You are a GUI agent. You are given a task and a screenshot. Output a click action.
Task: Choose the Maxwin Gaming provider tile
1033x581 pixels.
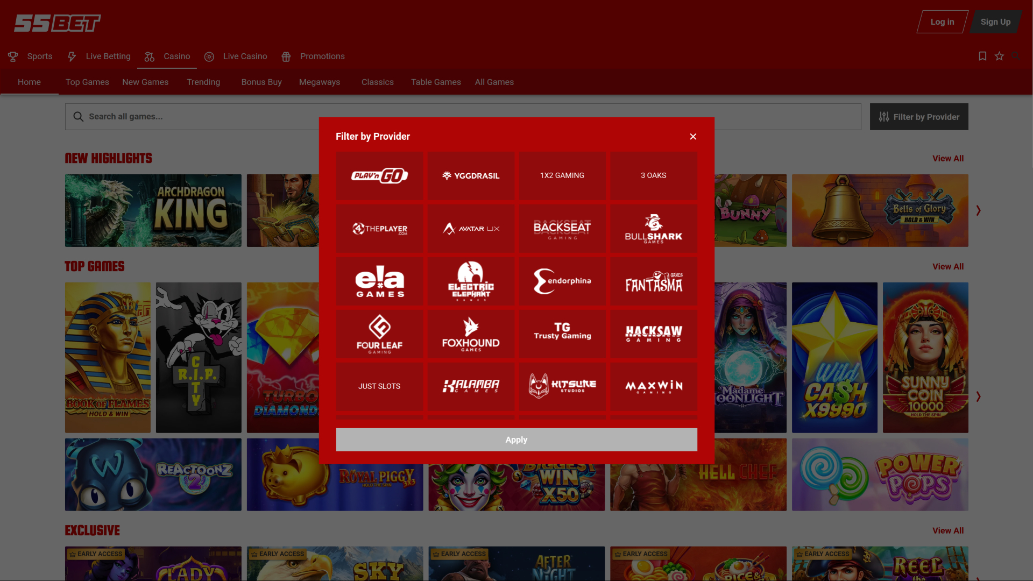[x=654, y=386]
